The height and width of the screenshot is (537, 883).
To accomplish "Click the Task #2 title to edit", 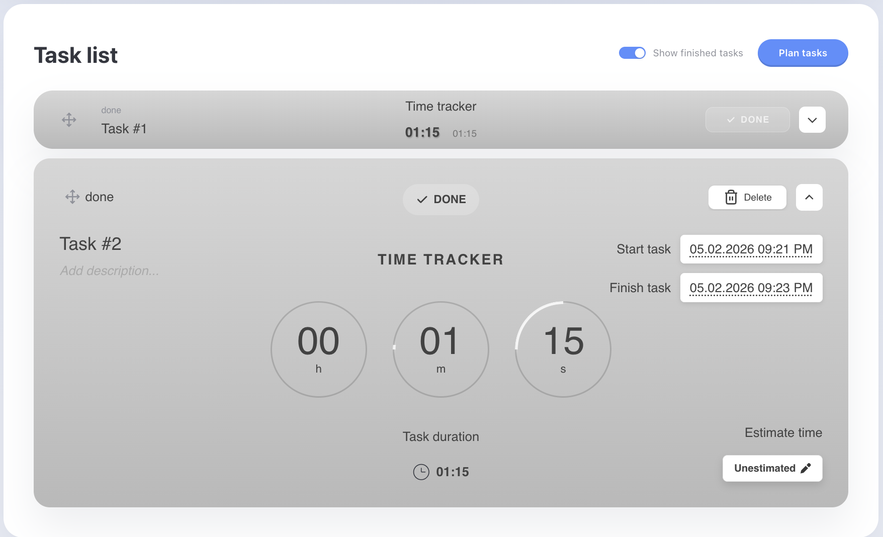I will point(91,244).
